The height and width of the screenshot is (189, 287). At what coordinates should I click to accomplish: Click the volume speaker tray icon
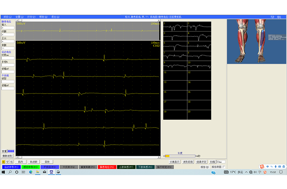click(254, 172)
